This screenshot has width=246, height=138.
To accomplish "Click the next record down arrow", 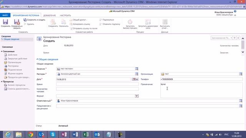I will 238,38.
